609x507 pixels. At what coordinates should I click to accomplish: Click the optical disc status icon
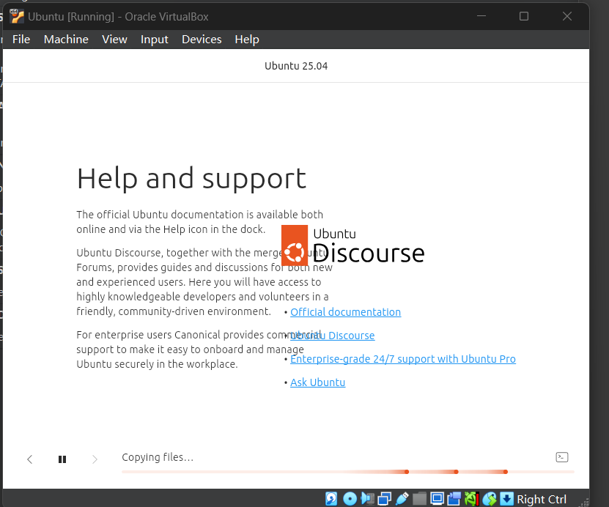tap(350, 498)
